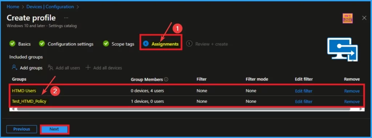The image size is (372, 138).
Task: Click the Next button
Action: [x=54, y=129]
